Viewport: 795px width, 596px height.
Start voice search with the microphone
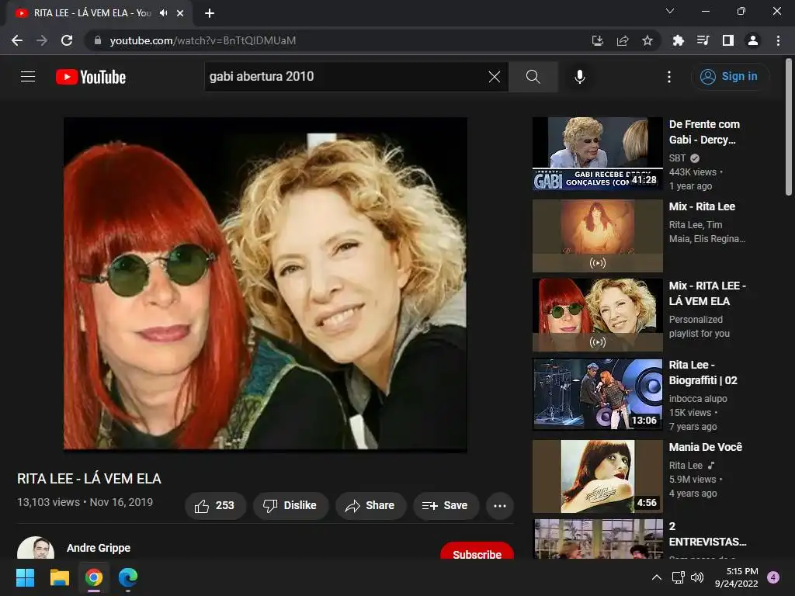click(x=580, y=77)
